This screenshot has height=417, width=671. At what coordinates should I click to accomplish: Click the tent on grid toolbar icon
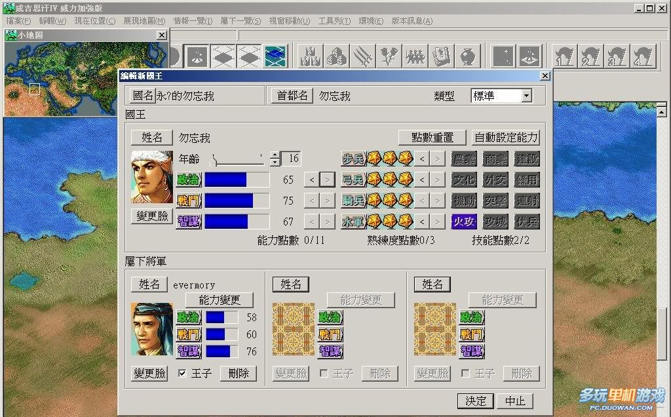point(529,56)
